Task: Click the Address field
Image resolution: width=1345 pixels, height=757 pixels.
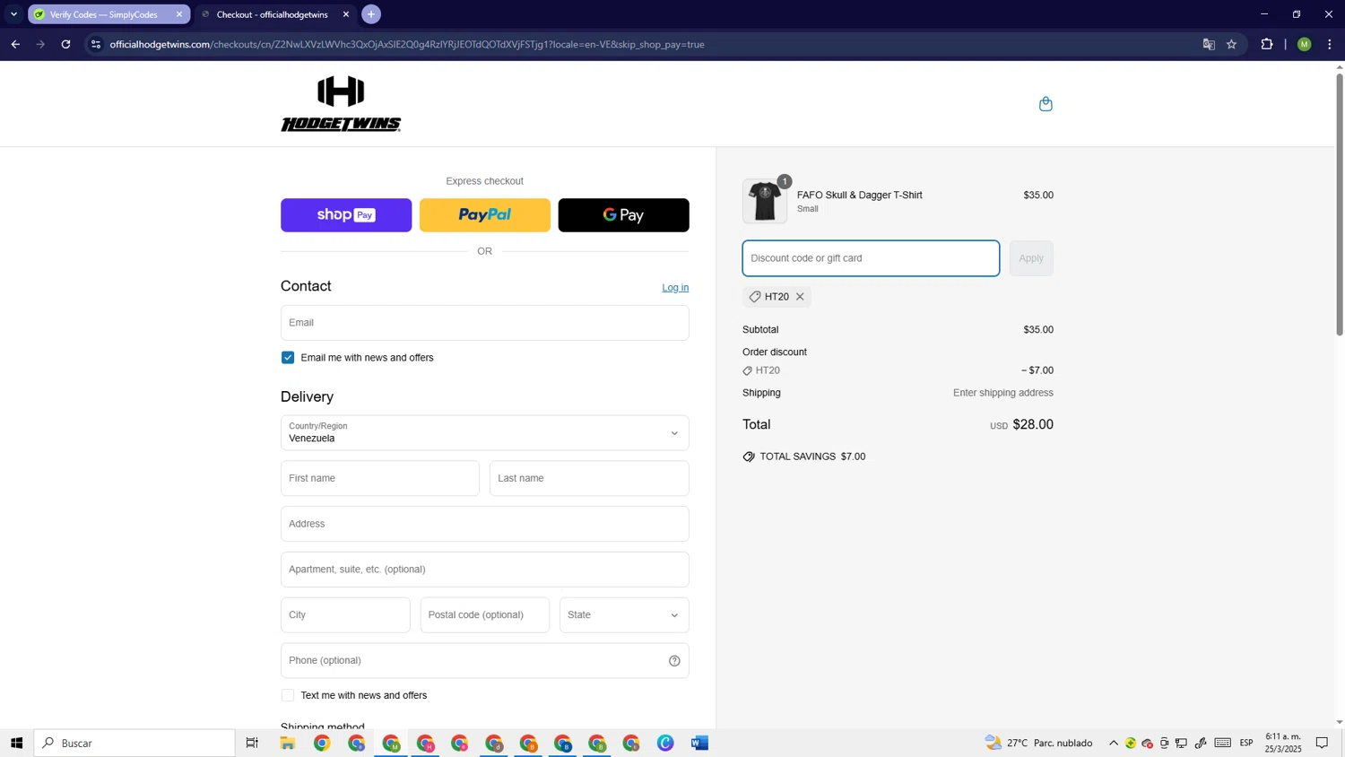Action: click(x=484, y=524)
